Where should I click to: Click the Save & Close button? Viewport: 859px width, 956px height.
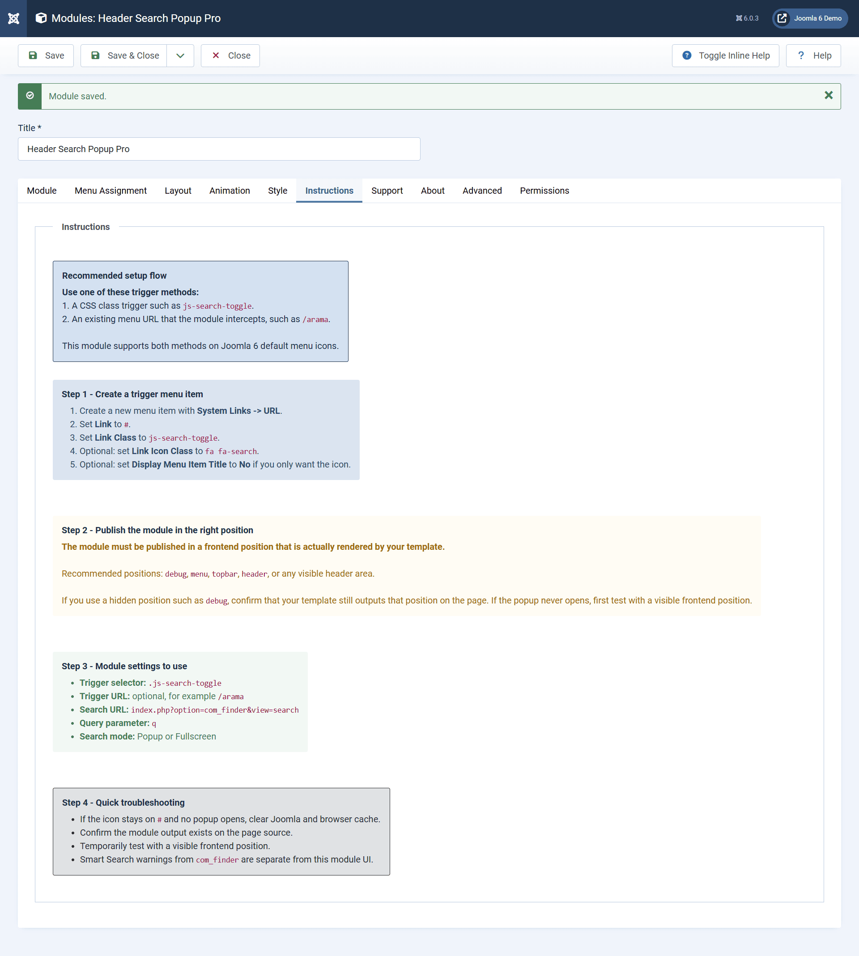coord(123,55)
